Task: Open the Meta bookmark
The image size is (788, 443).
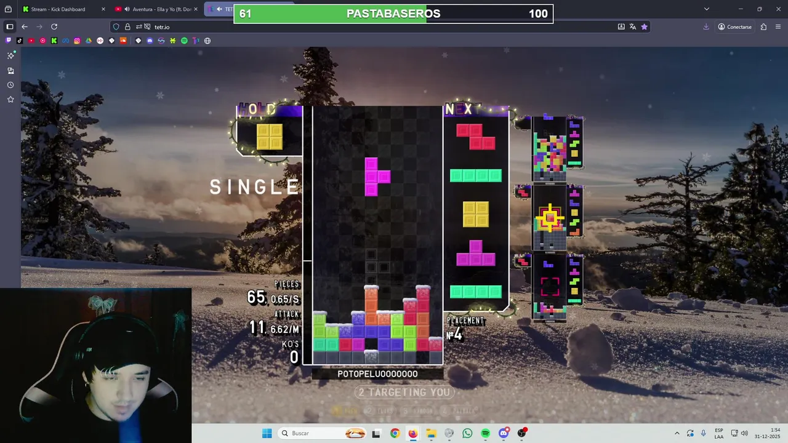Action: click(x=66, y=41)
